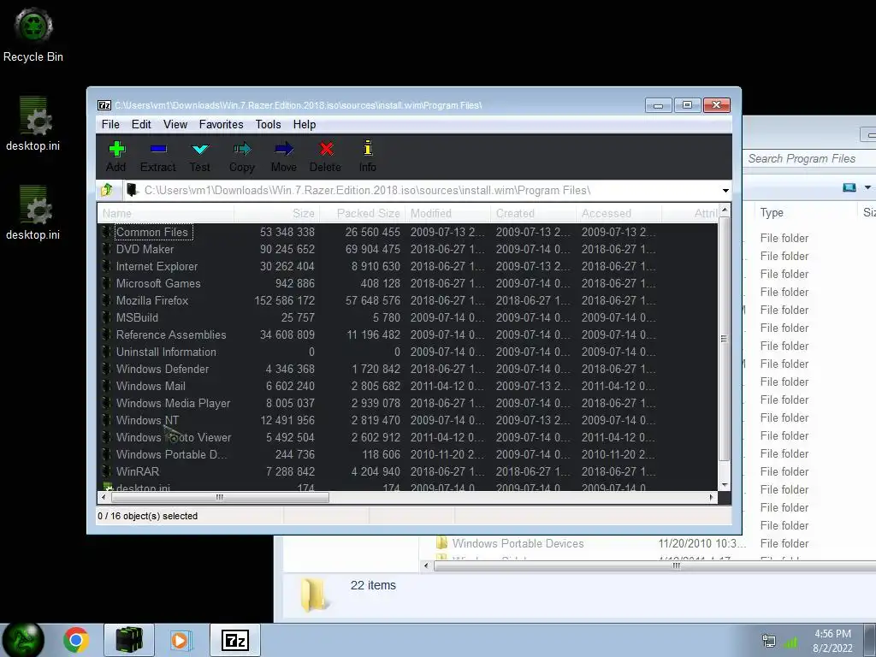Image resolution: width=876 pixels, height=657 pixels.
Task: Select the Windows Portable D... row in 7-Zip
Action: click(408, 454)
